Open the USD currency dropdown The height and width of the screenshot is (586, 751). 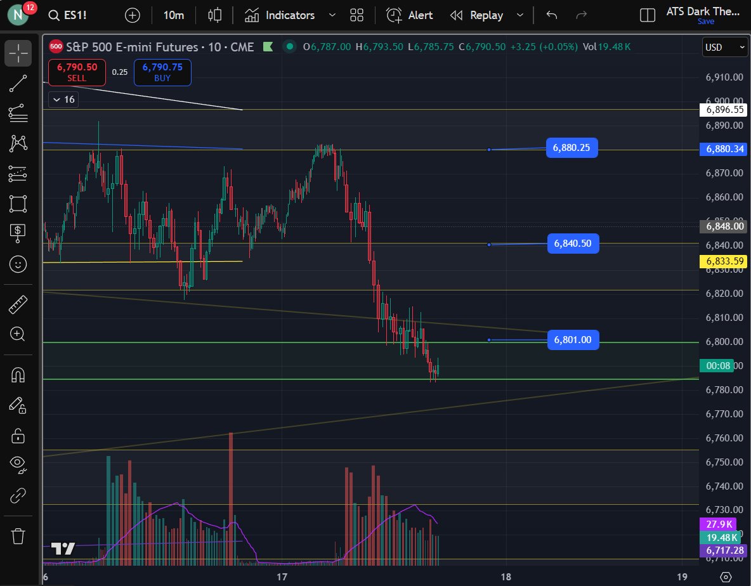(724, 48)
